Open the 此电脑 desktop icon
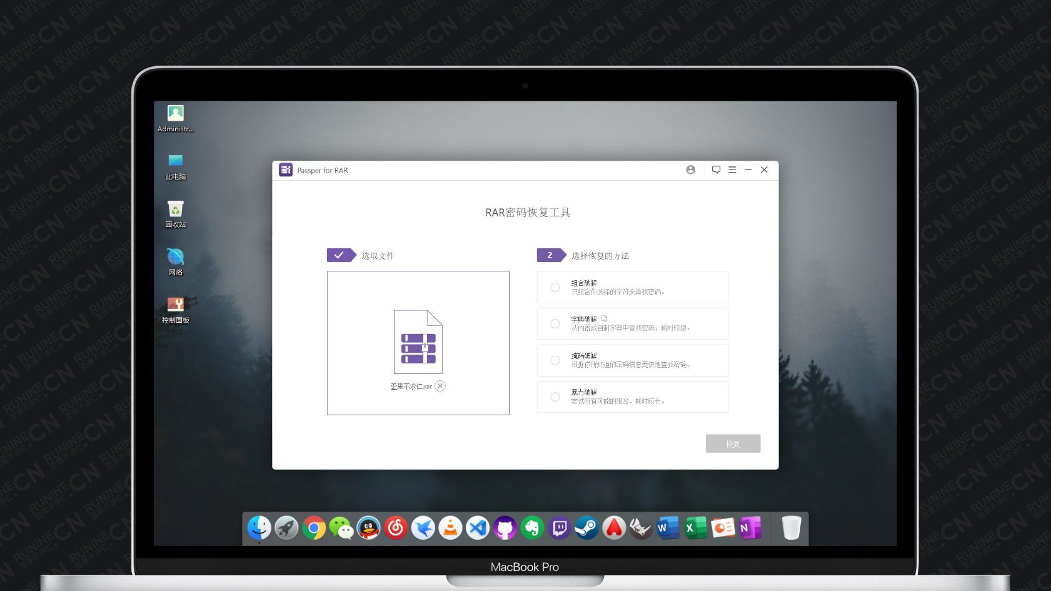This screenshot has width=1051, height=591. pyautogui.click(x=176, y=166)
